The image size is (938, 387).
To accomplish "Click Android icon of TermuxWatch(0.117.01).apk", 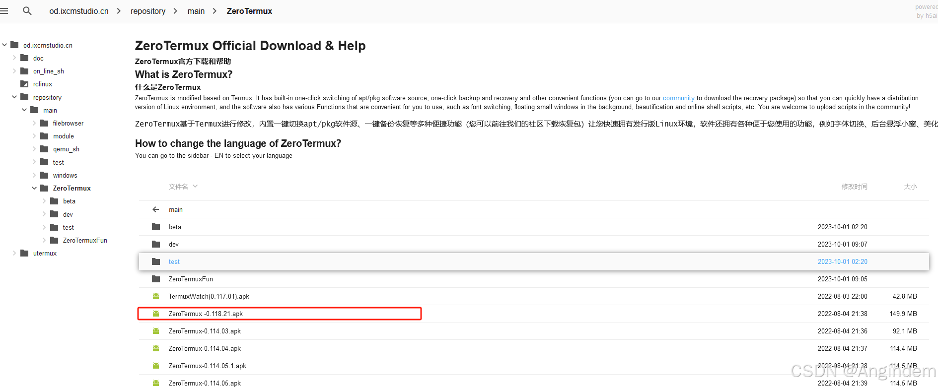I will [x=156, y=296].
